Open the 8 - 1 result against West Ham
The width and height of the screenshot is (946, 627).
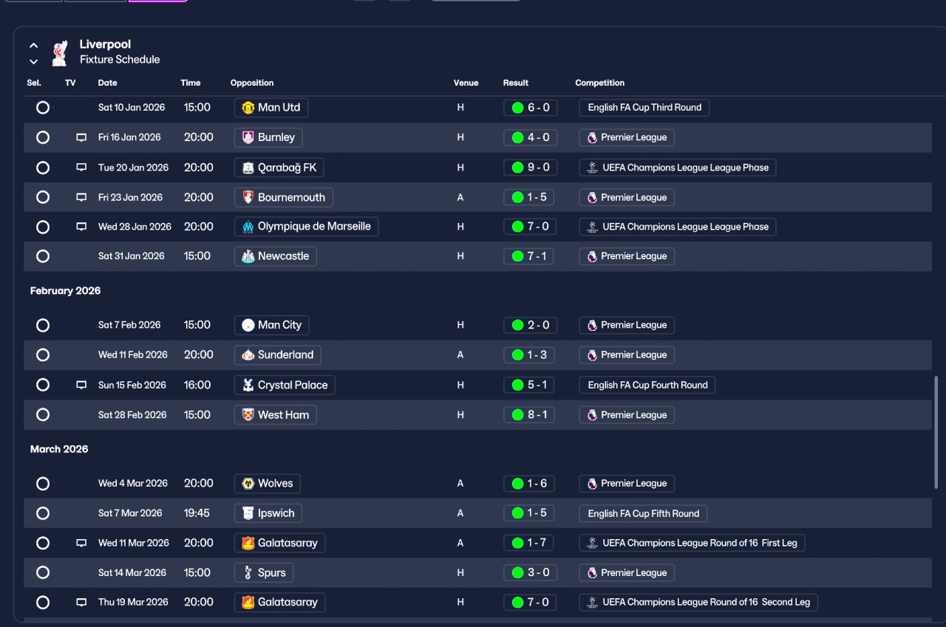(530, 415)
